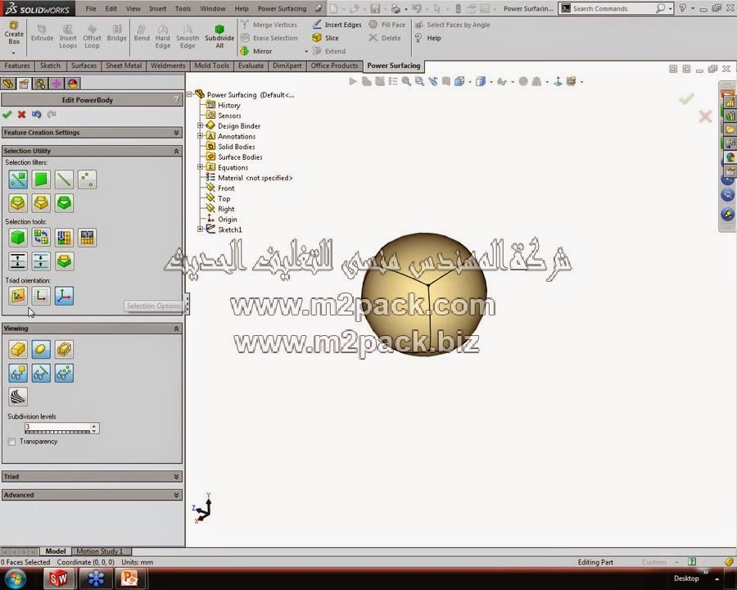
Task: Open the Edit menu
Action: 111,8
